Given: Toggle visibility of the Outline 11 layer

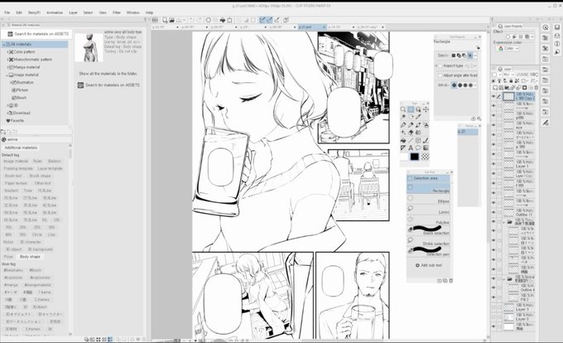Looking at the screenshot, I should tap(493, 212).
